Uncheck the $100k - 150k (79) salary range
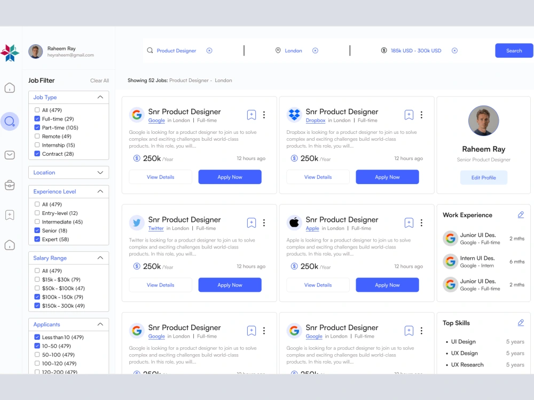This screenshot has width=534, height=400. 37,297
